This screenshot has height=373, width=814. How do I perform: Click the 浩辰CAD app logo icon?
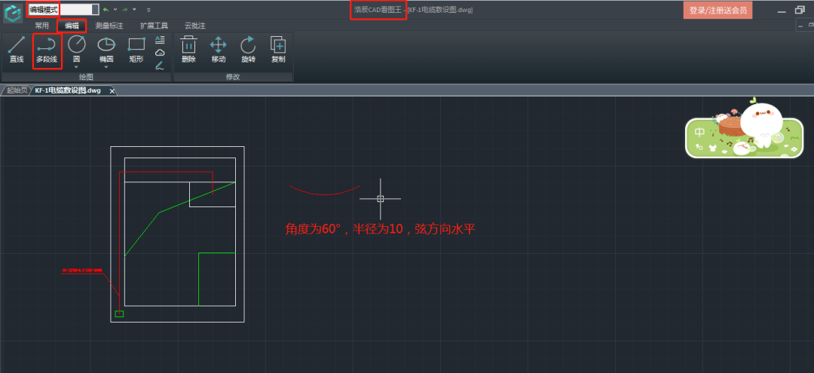13,13
